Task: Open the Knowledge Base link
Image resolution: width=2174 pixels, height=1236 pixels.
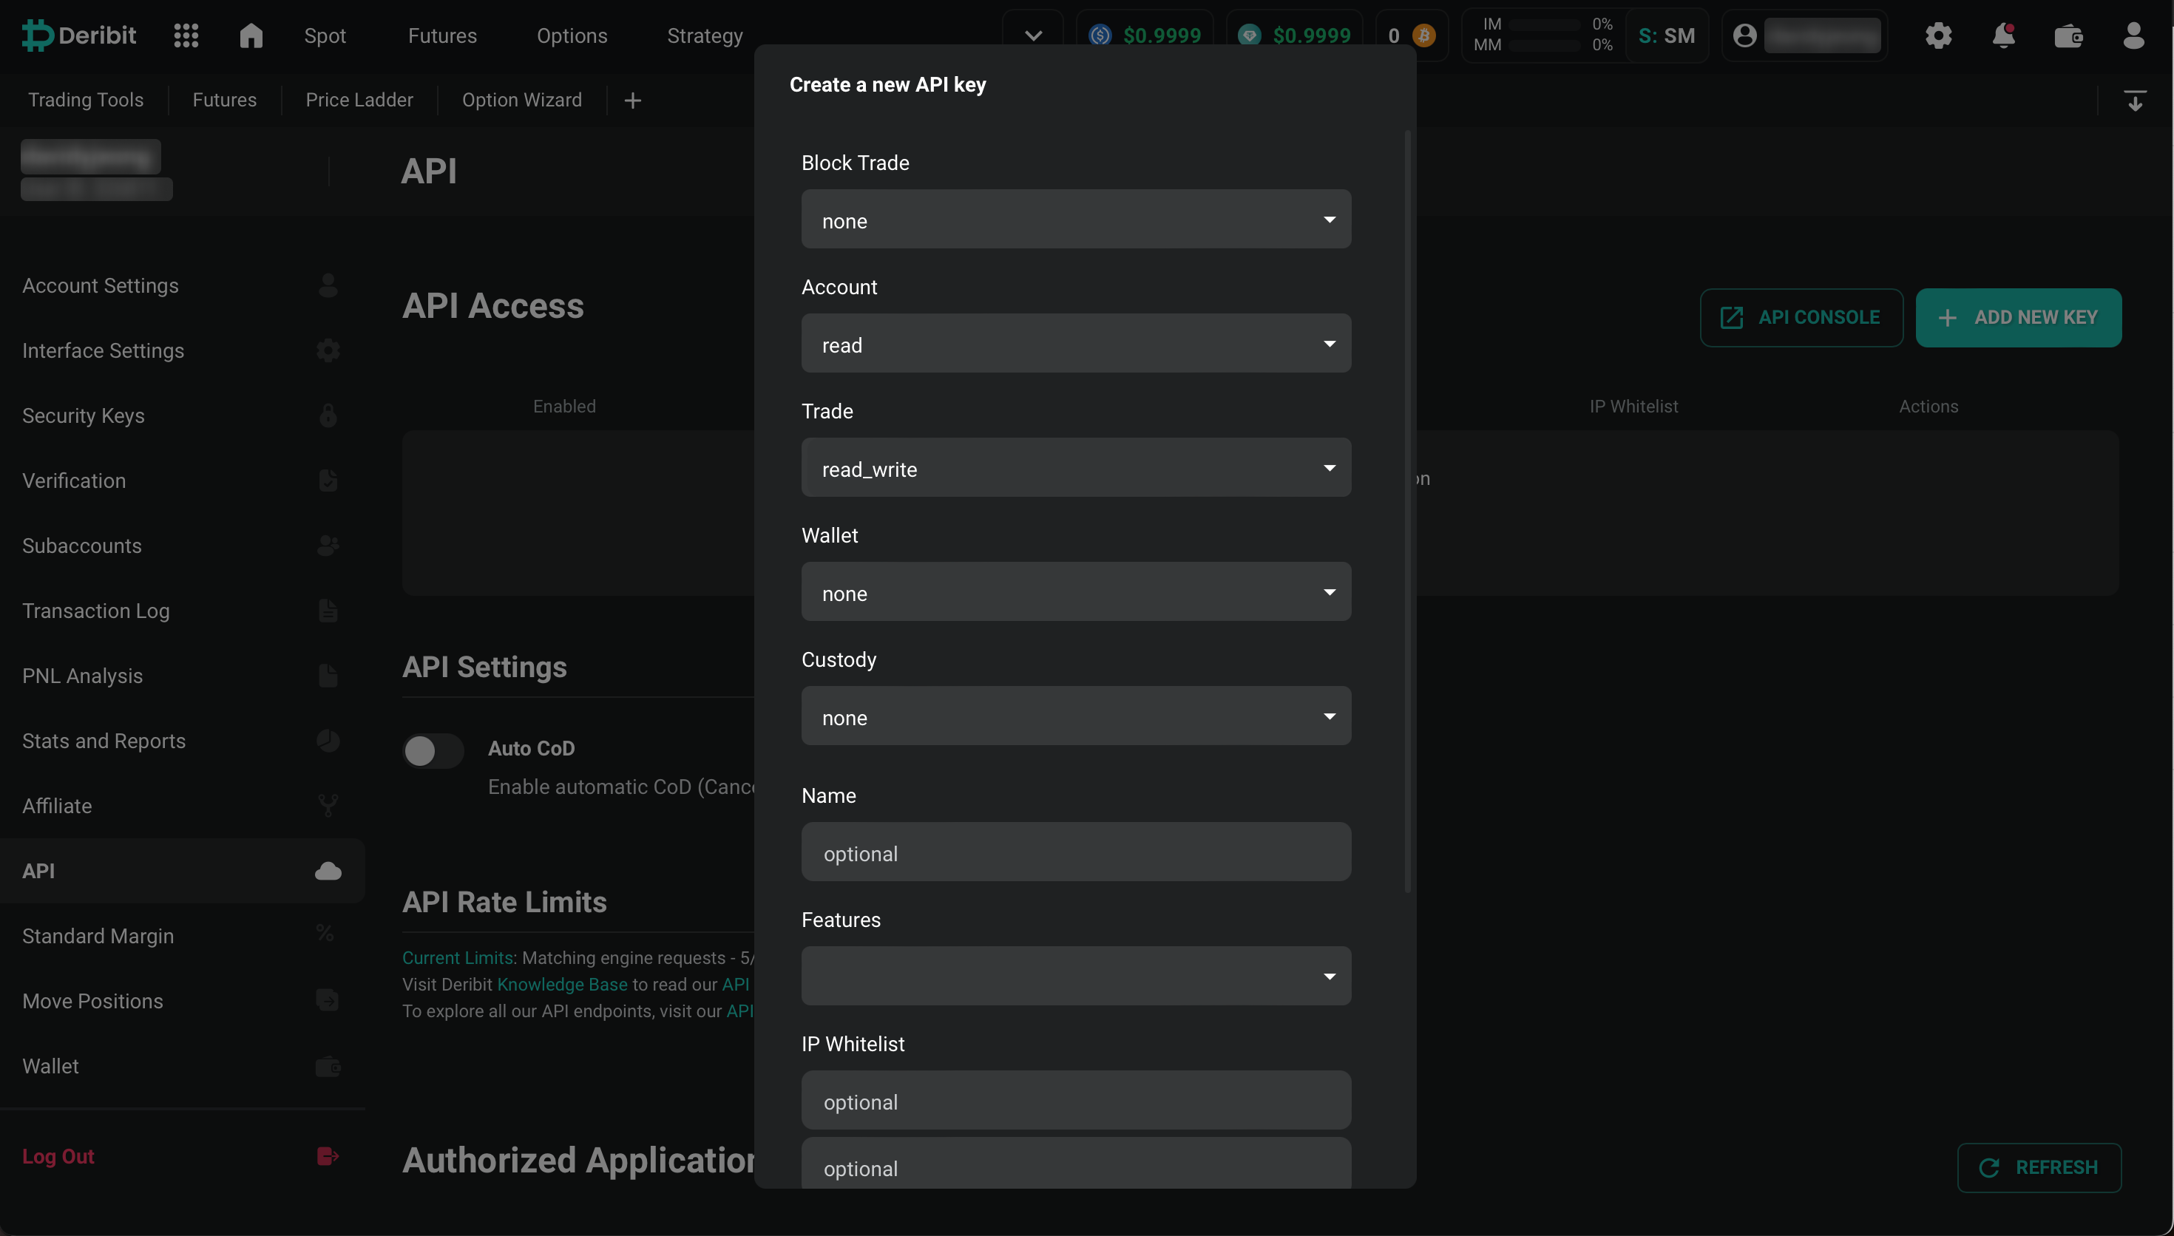Action: click(561, 985)
